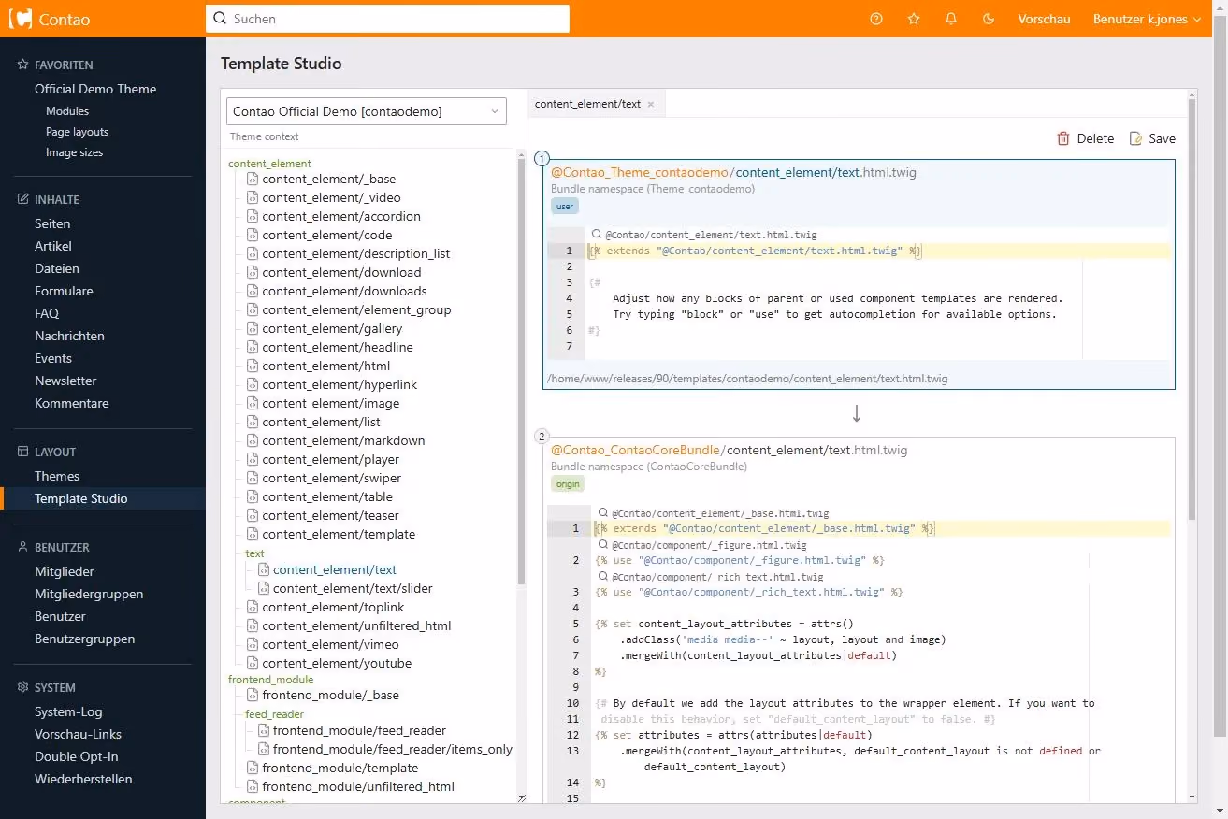Click the user badge label
1228x819 pixels.
565,207
